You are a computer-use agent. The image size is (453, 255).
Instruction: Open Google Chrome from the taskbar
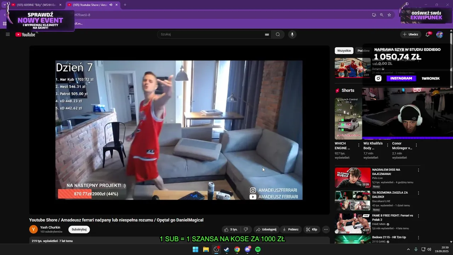[x=237, y=249]
